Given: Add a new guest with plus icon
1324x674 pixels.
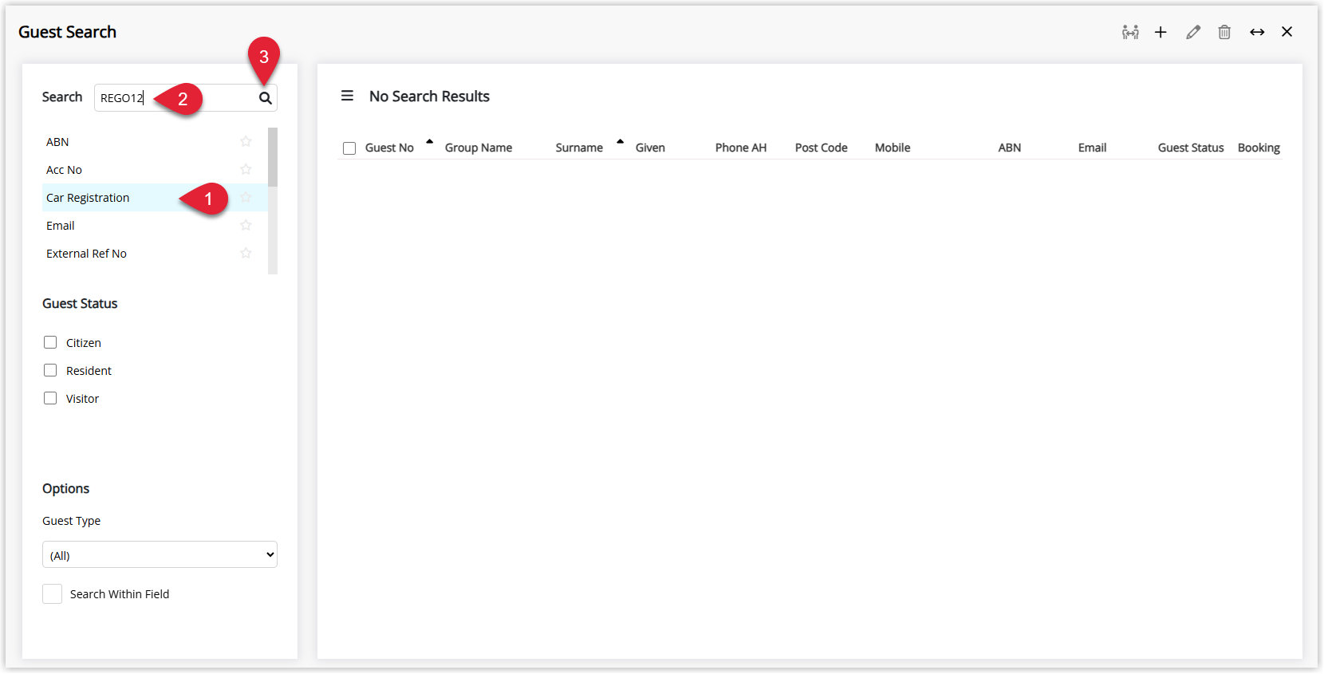Looking at the screenshot, I should [x=1160, y=32].
